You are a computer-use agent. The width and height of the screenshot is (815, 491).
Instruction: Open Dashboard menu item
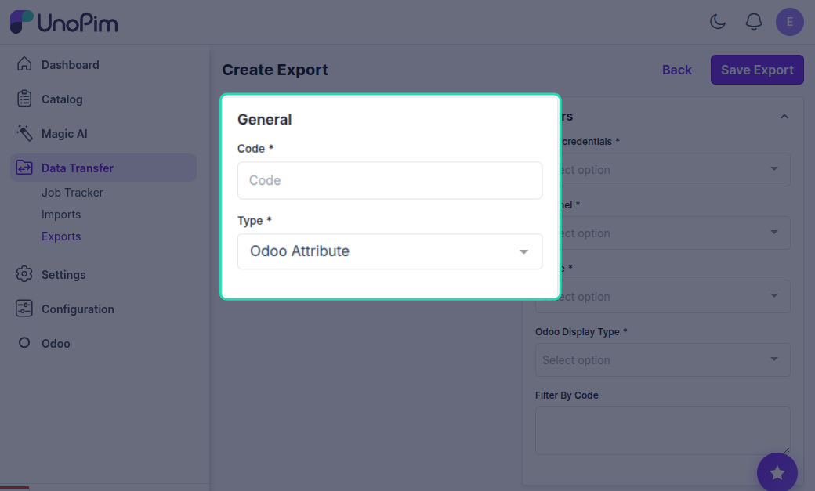pos(71,65)
